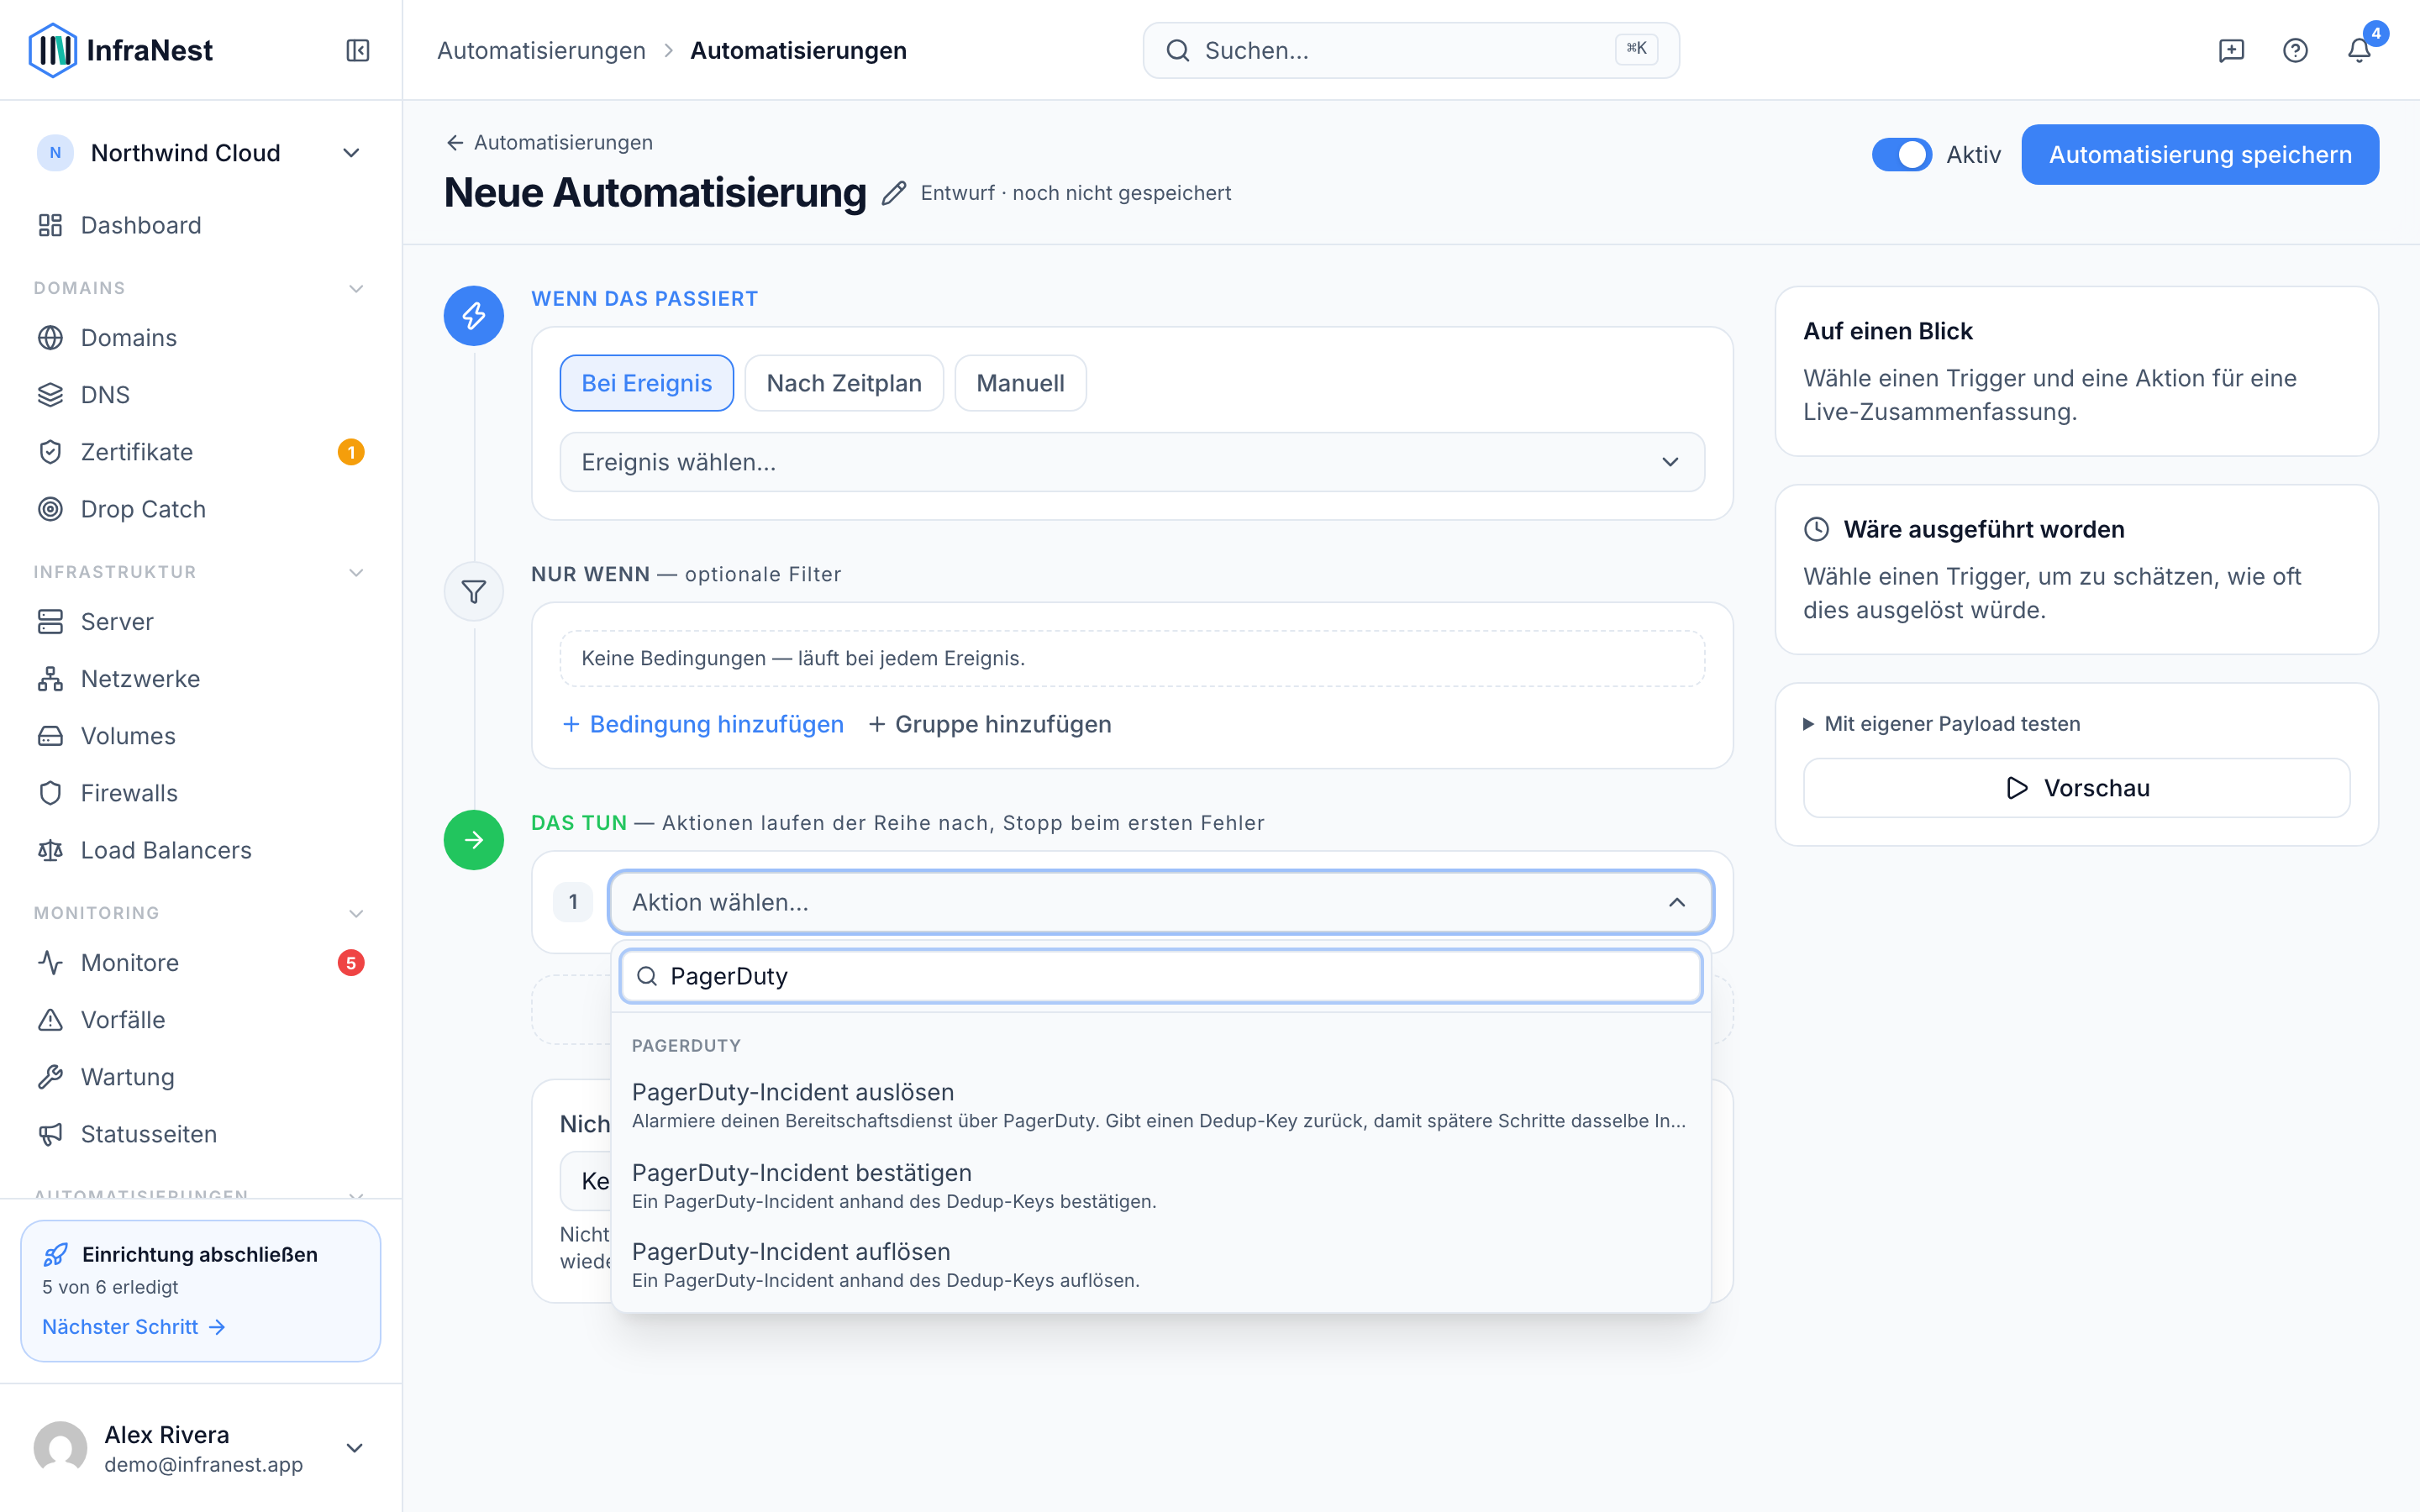
Task: Collapse the INFRASTRUKTUR sidebar section
Action: pyautogui.click(x=356, y=572)
